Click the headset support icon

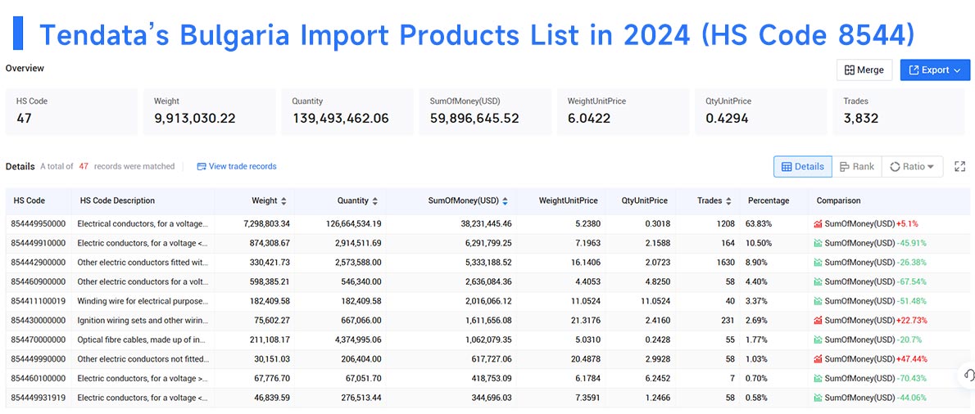tap(968, 375)
